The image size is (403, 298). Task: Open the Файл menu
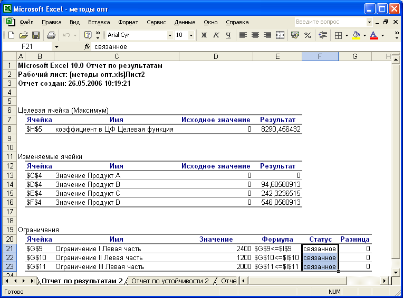pos(26,22)
